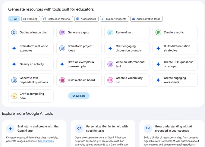Click the NotebookLM grounded sources icon
The height and width of the screenshot is (147, 205).
click(x=148, y=129)
